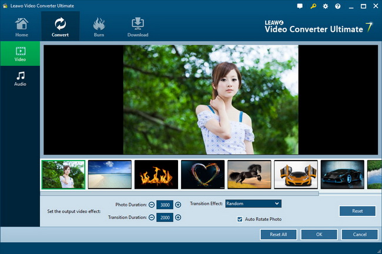Open settings via the gear icon
Screen dimensions: 382x254
[326, 6]
